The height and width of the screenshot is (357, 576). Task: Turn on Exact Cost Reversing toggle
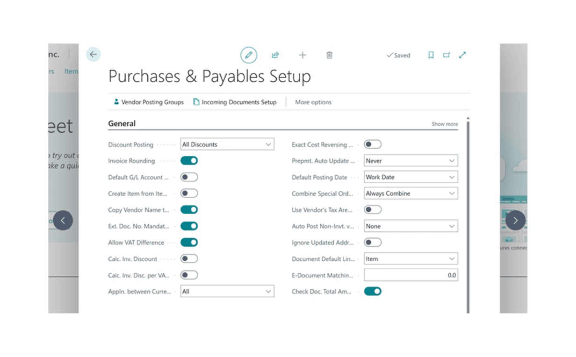[x=373, y=144]
